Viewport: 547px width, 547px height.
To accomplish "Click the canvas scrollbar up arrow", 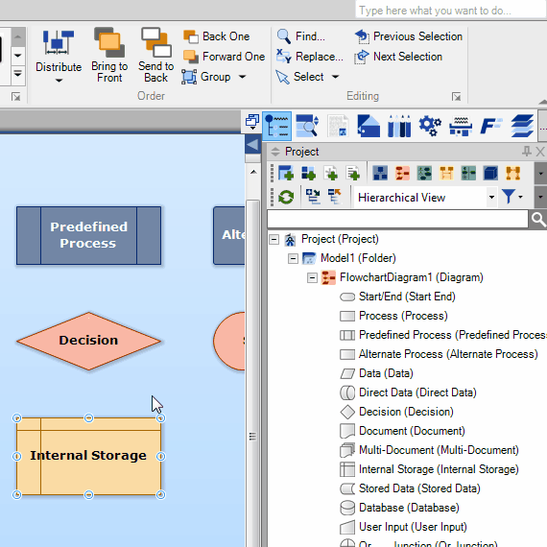I will (253, 172).
